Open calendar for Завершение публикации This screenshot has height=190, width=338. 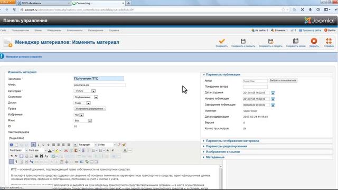[273, 105]
